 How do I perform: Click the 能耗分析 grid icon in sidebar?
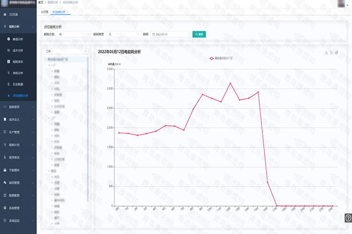(x=5, y=26)
